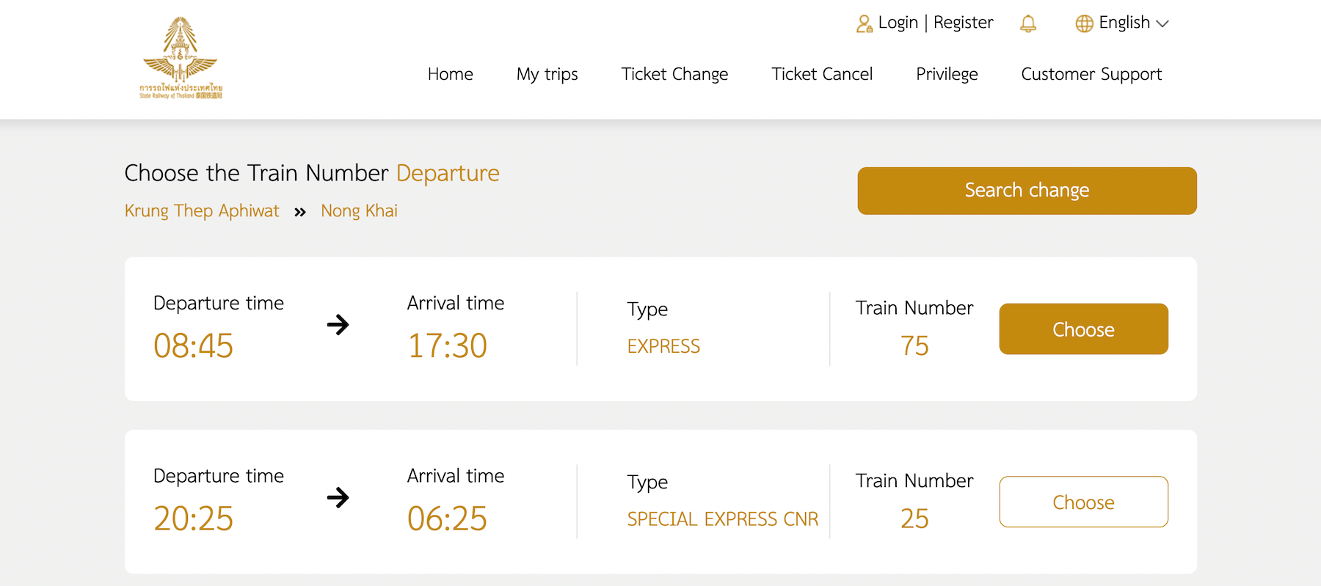Click the Login link
Viewport: 1321px width, 586px height.
(x=898, y=23)
